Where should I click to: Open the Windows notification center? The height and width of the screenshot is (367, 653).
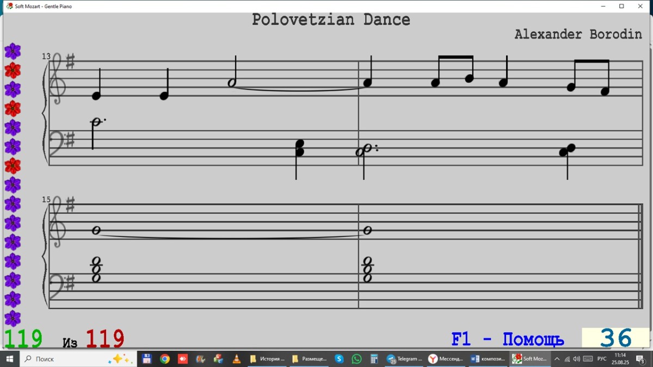640,359
